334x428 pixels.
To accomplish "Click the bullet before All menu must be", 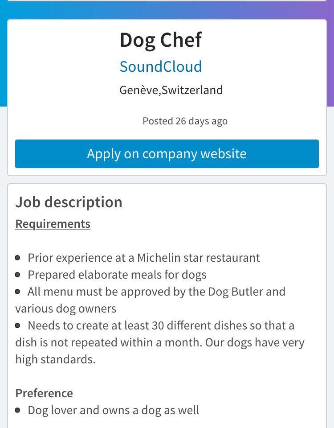I will point(18,292).
